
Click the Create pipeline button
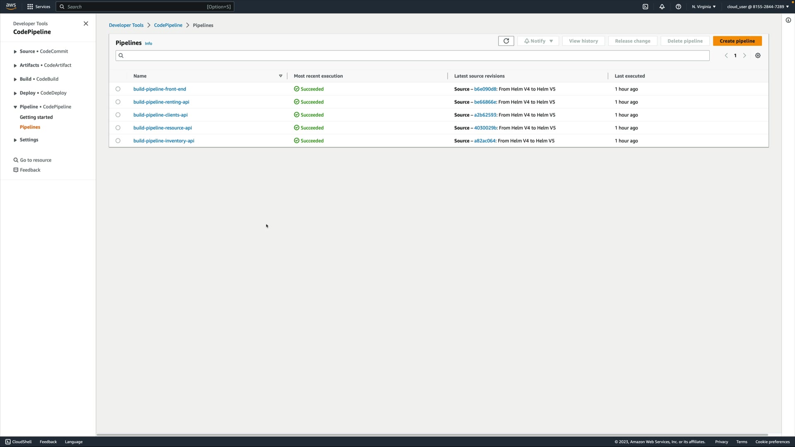click(737, 41)
